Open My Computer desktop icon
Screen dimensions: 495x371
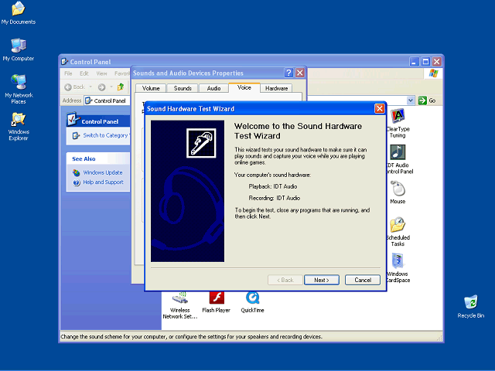coord(19,49)
